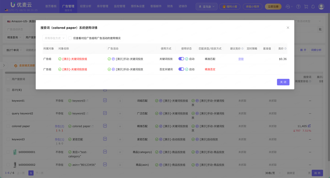
Task: Check 仅查看对应广告组和广告活动的使用情况 checkbox
Action: [70, 38]
